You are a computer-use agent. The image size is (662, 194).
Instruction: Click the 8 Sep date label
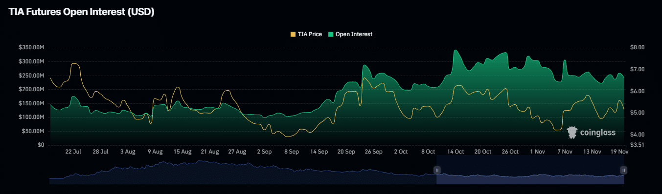pos(292,152)
